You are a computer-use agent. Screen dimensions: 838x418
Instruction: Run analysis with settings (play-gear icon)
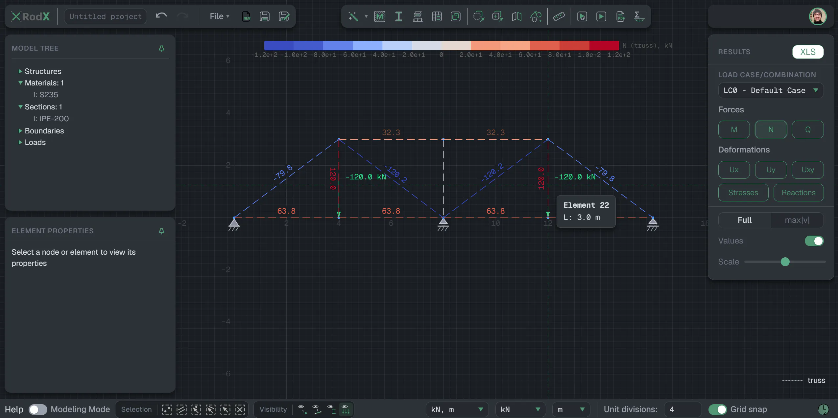(x=582, y=16)
